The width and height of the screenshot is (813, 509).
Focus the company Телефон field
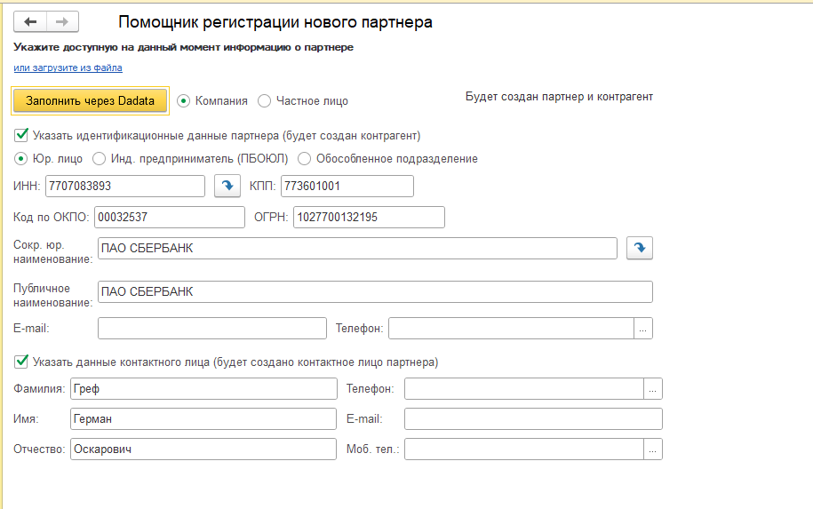pos(511,329)
